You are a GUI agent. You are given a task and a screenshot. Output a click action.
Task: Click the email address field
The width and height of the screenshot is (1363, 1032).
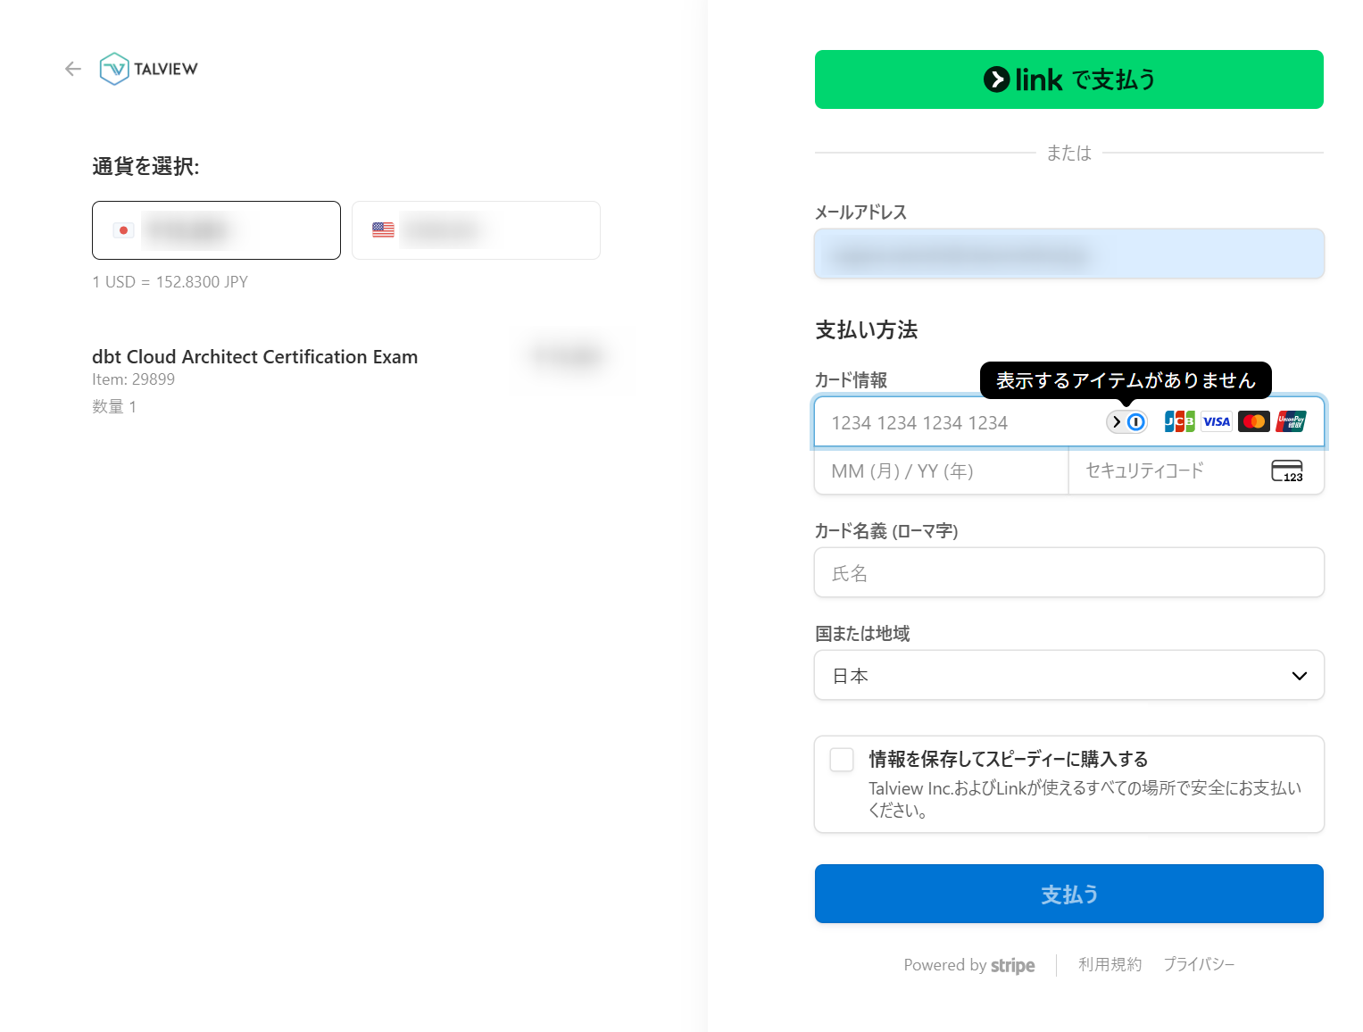coord(1068,254)
